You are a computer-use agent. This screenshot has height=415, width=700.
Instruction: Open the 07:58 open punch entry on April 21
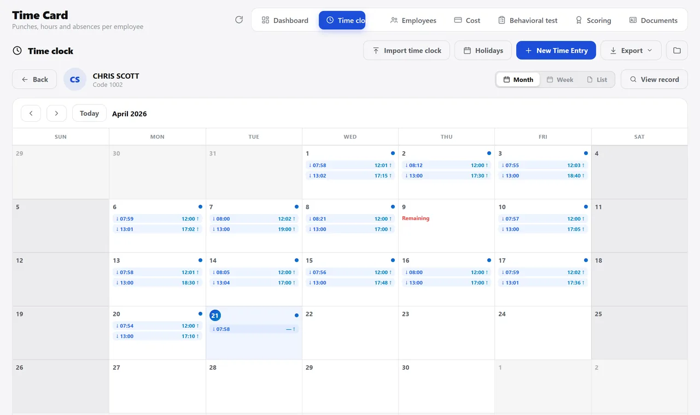coord(254,329)
